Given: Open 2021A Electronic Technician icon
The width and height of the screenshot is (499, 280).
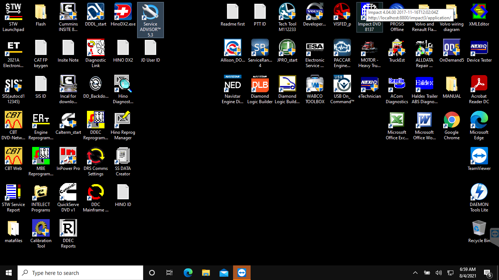Looking at the screenshot, I should point(14,53).
